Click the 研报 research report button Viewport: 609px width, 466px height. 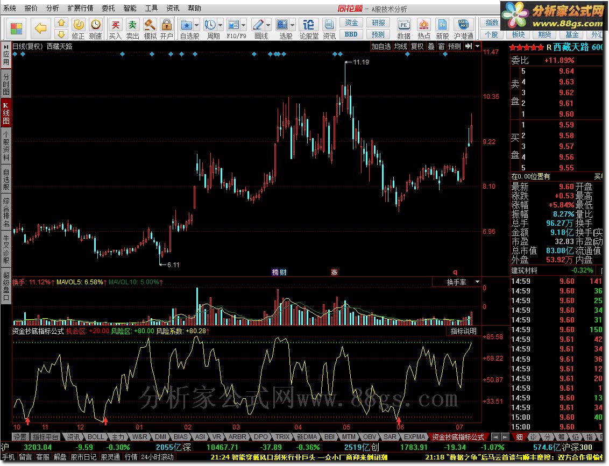[x=378, y=23]
